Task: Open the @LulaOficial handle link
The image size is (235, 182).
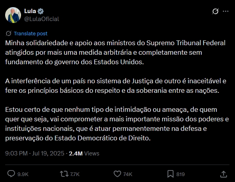Action: pyautogui.click(x=42, y=19)
